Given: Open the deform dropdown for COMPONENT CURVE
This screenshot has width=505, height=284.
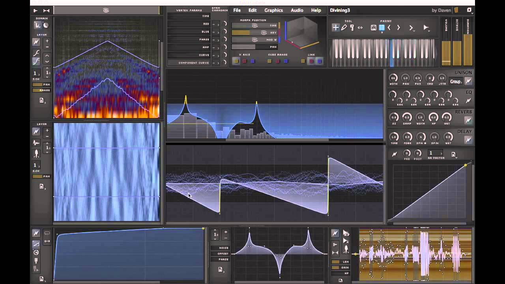Looking at the screenshot, I should tap(216, 63).
